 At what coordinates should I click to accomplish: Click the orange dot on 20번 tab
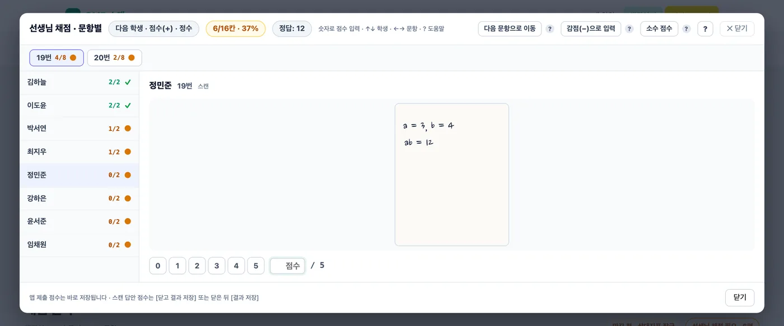[132, 58]
